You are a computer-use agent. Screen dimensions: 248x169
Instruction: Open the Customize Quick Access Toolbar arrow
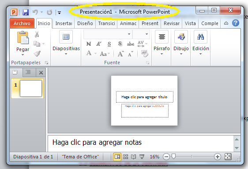tap(59, 12)
